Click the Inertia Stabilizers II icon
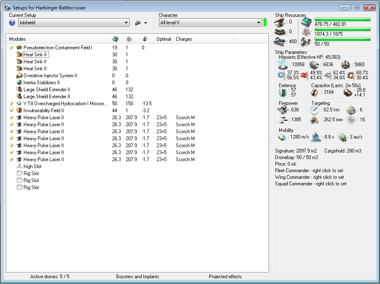Screen dimensions: 380x284 click(19, 83)
